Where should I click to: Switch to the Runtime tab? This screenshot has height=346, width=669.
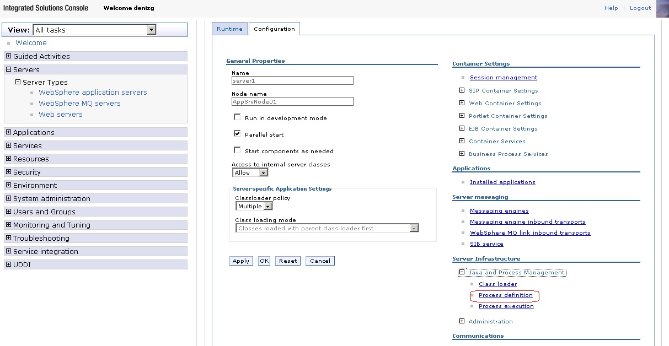(229, 29)
